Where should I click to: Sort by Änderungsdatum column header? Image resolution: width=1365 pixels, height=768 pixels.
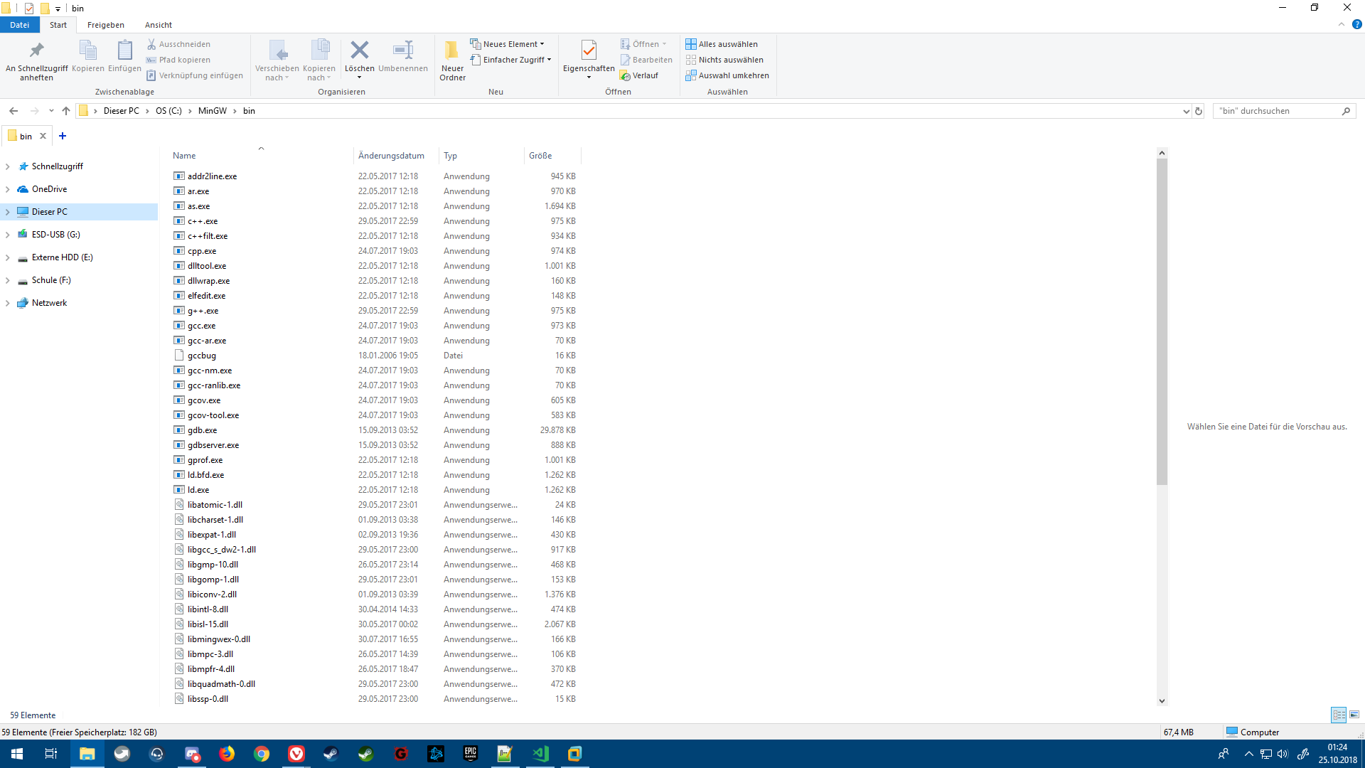391,156
